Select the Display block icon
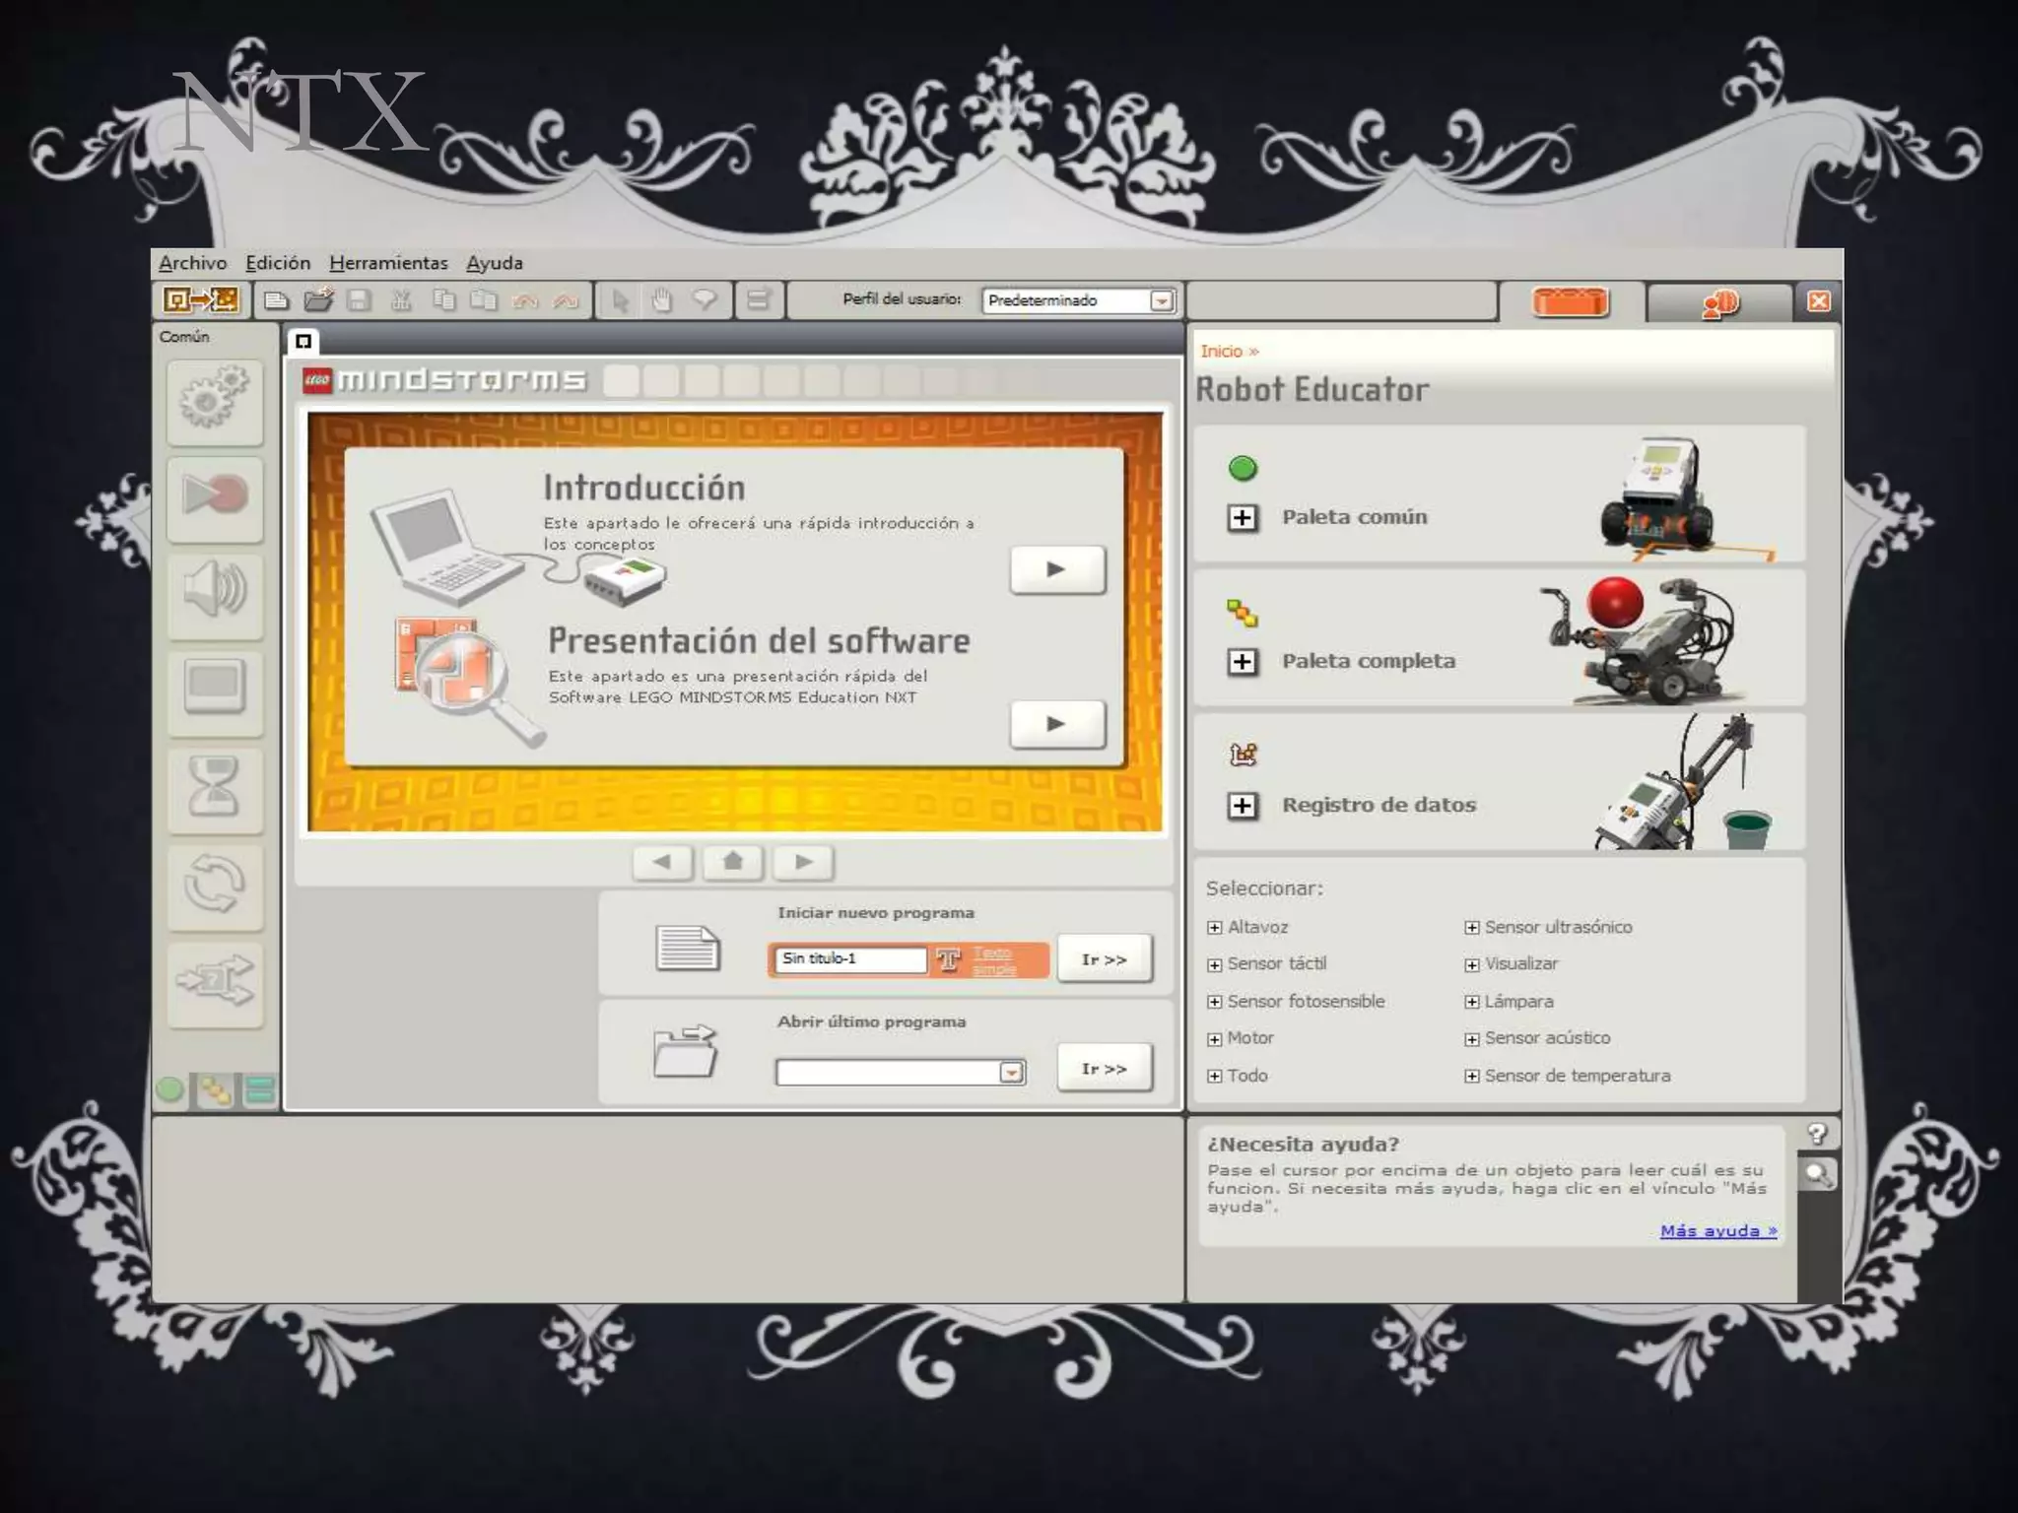 click(215, 688)
